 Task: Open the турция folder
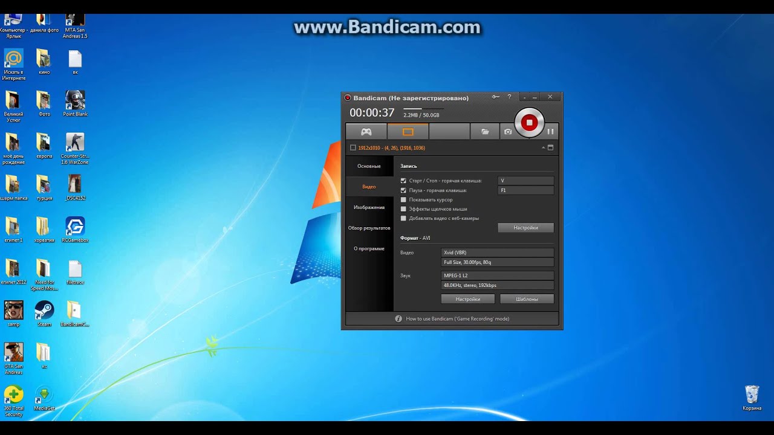[x=44, y=188]
